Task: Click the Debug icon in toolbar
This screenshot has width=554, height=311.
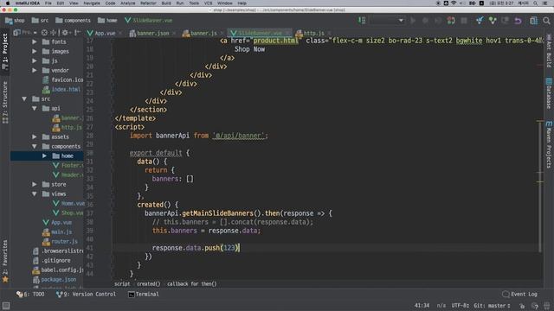Action: (x=425, y=21)
